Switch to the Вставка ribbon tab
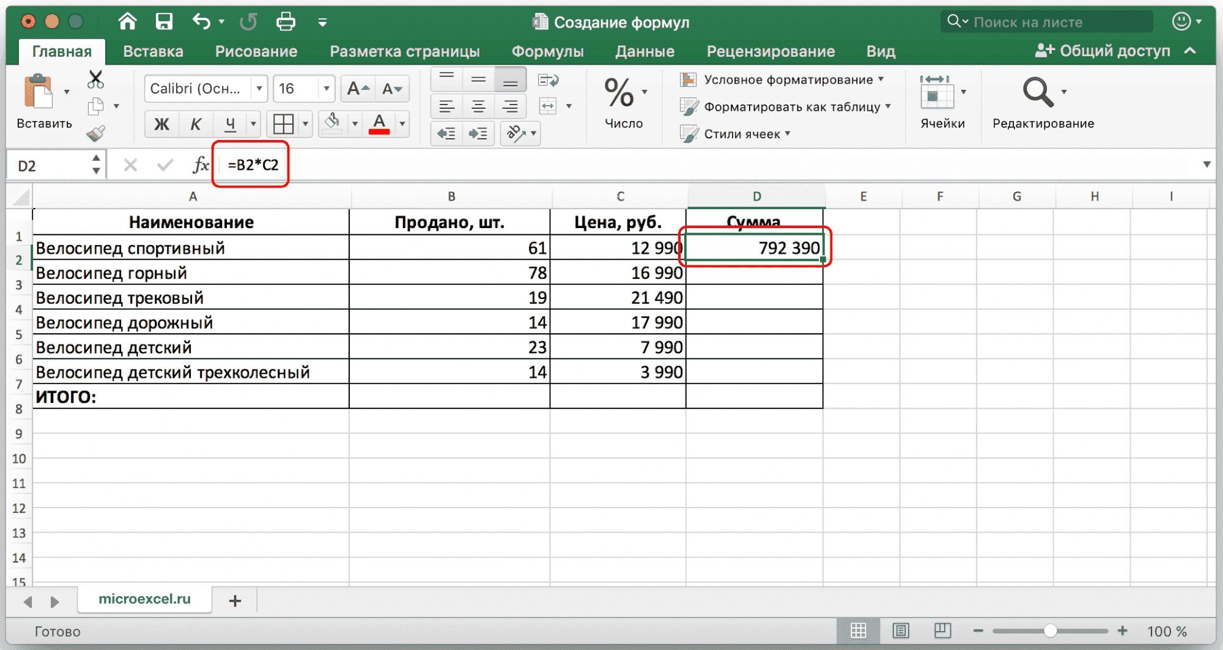Viewport: 1223px width, 650px height. (x=153, y=51)
